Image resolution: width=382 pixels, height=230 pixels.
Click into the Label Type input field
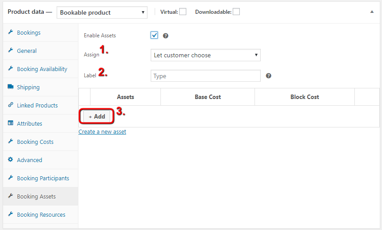coord(205,75)
